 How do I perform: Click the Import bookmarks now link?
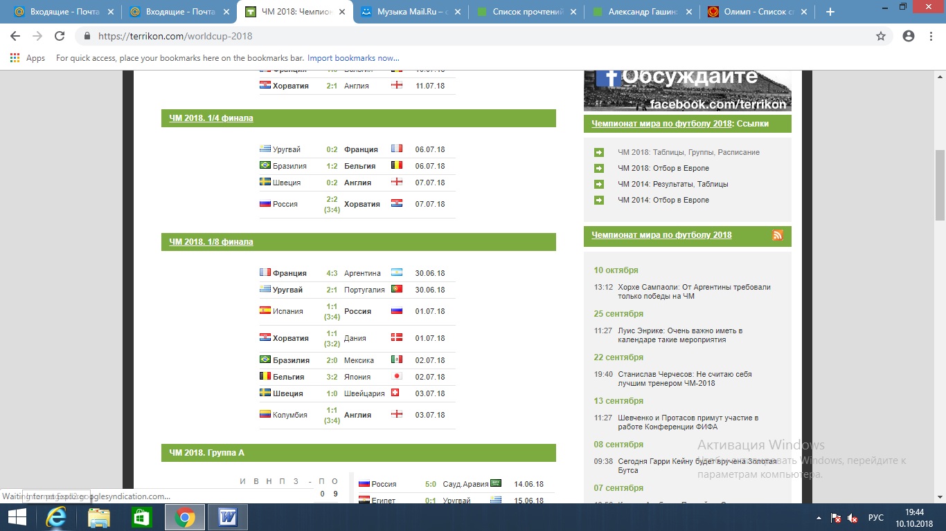353,58
